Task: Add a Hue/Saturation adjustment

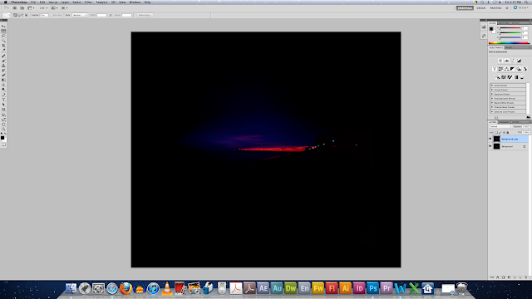Action: click(500, 69)
